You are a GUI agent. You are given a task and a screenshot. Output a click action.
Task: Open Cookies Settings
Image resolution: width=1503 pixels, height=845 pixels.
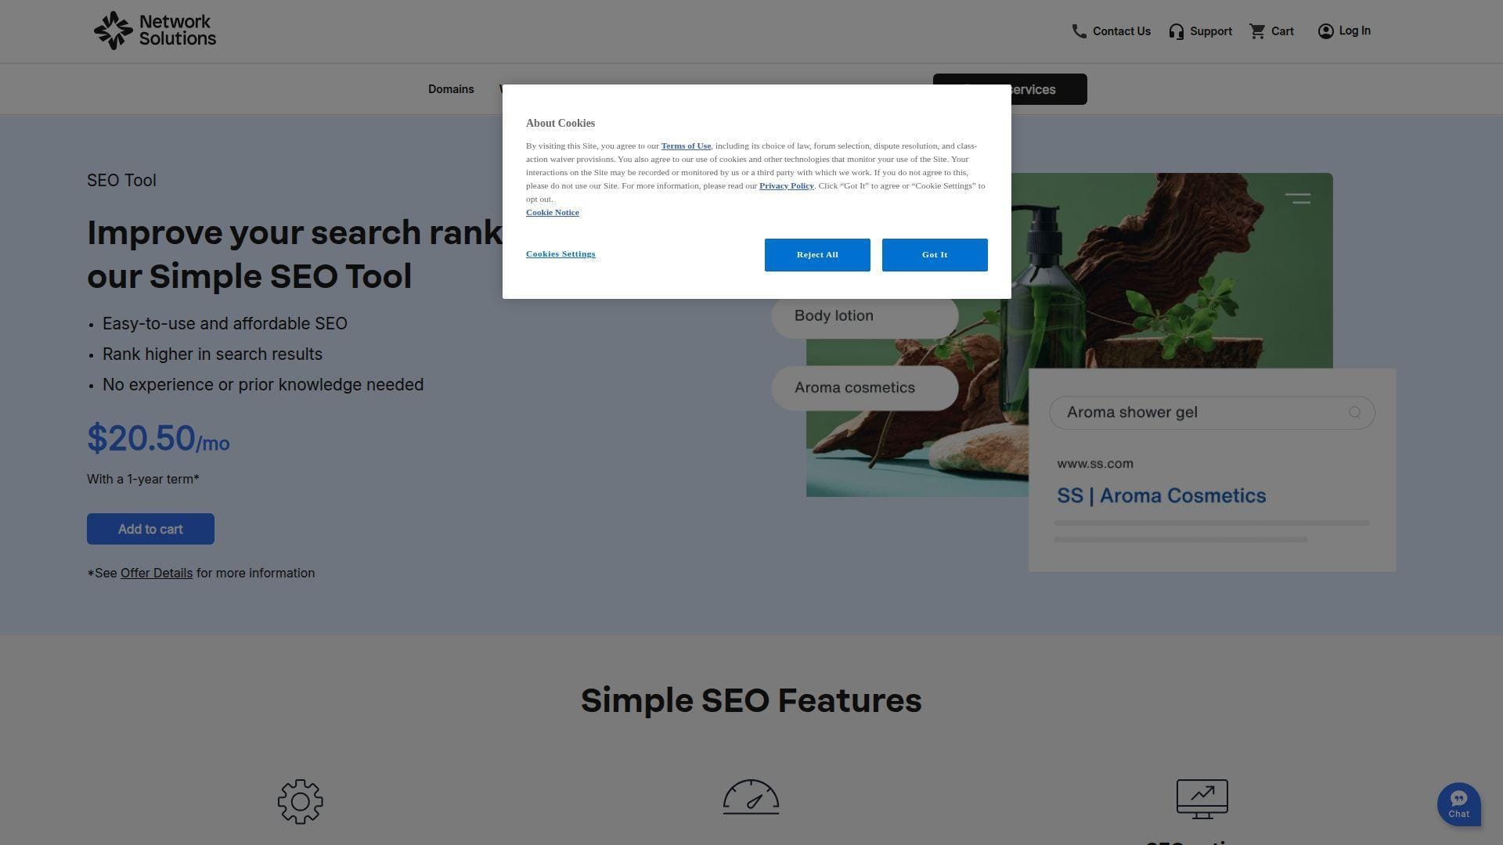coord(560,253)
